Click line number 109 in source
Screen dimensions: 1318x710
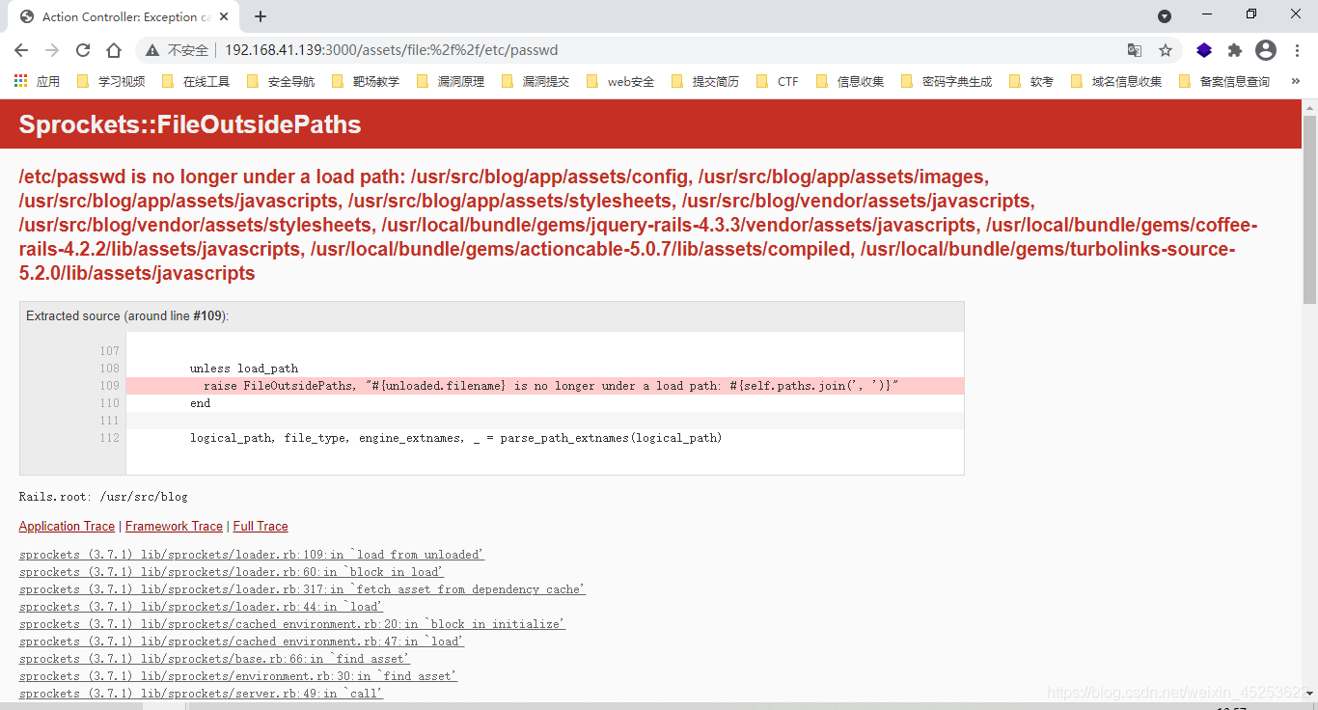[x=109, y=386]
